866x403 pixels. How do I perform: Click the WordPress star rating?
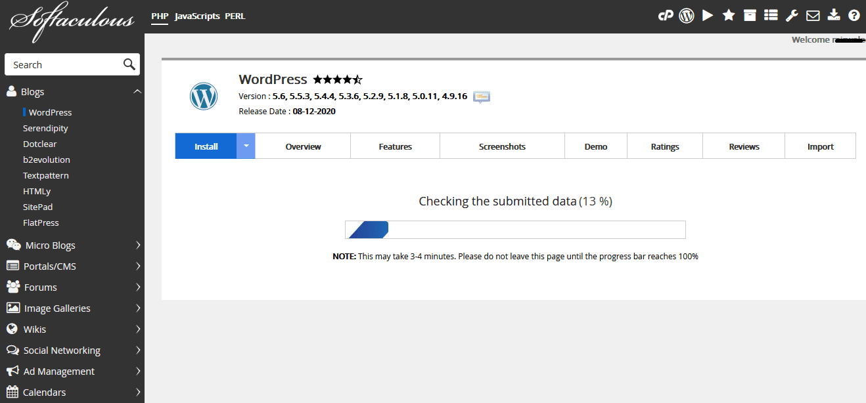tap(338, 79)
